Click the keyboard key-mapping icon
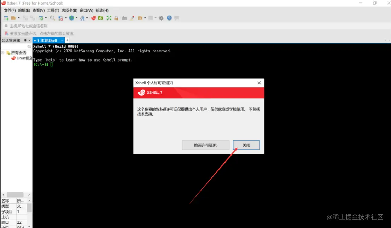 click(124, 18)
